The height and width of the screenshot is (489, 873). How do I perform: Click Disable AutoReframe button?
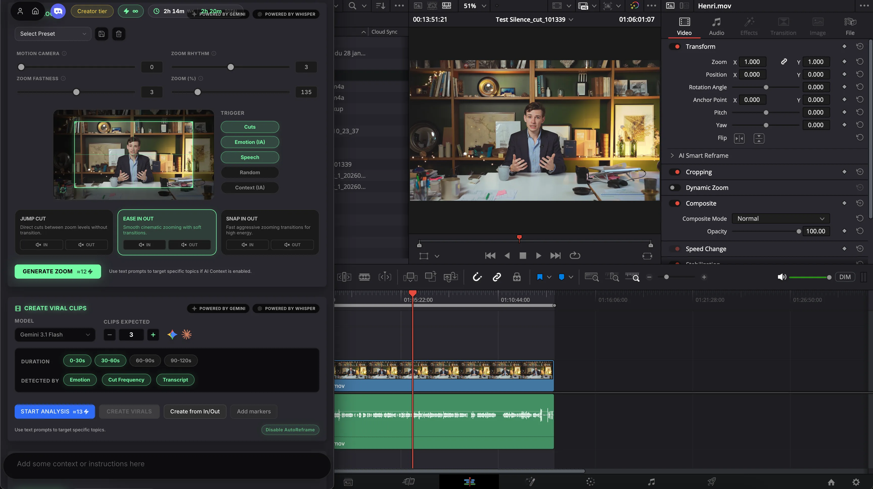[x=290, y=430]
